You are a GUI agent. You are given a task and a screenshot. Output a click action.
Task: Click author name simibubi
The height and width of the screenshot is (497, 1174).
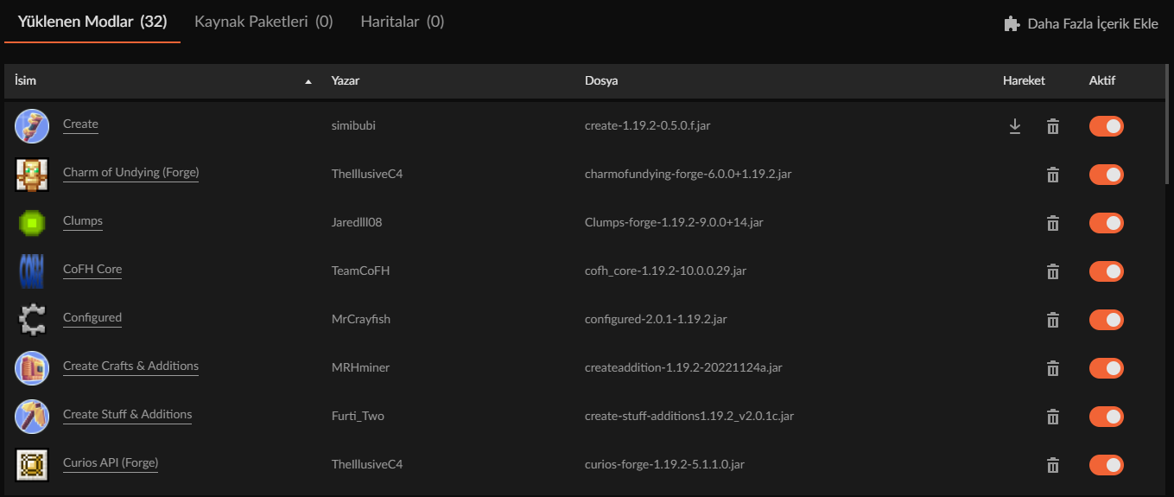pyautogui.click(x=353, y=125)
